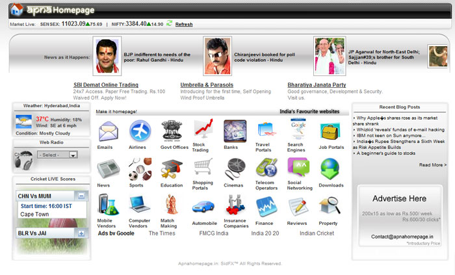Open the Reviews pencil icon

point(298,207)
